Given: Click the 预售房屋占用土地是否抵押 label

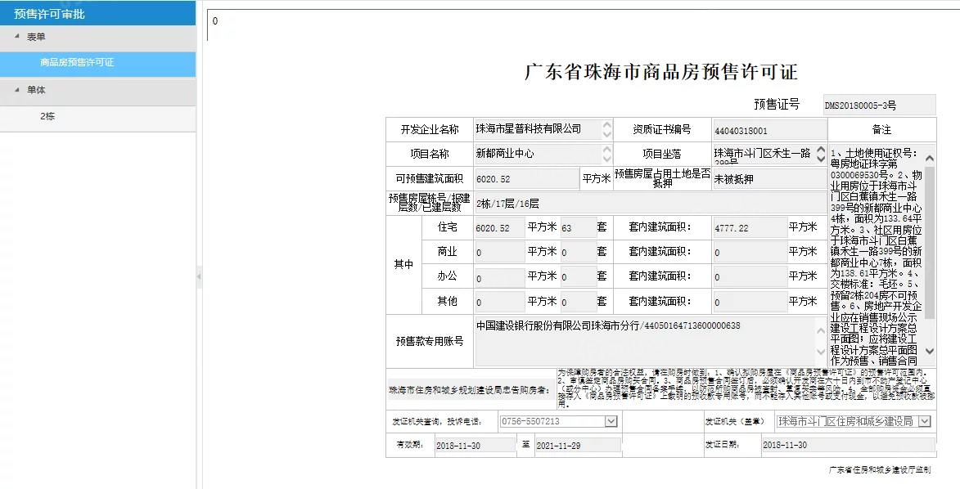Looking at the screenshot, I should [662, 178].
